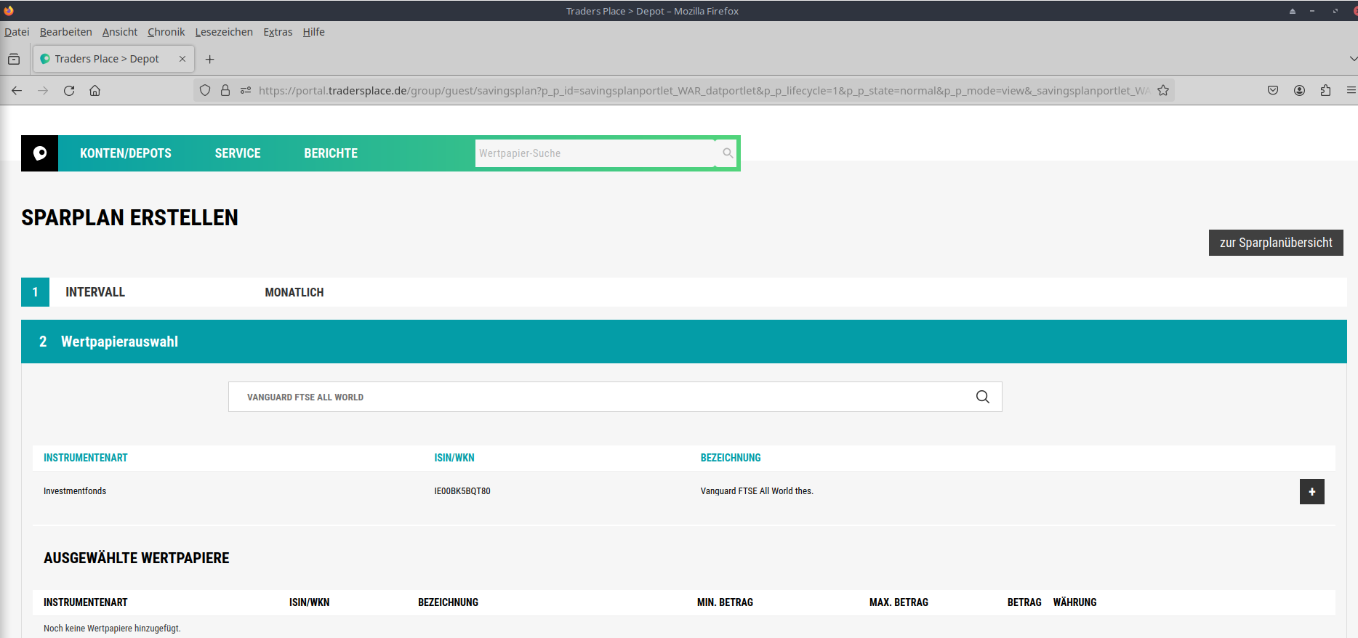Click the MONATLICH interval value
The width and height of the screenshot is (1358, 638).
294,292
